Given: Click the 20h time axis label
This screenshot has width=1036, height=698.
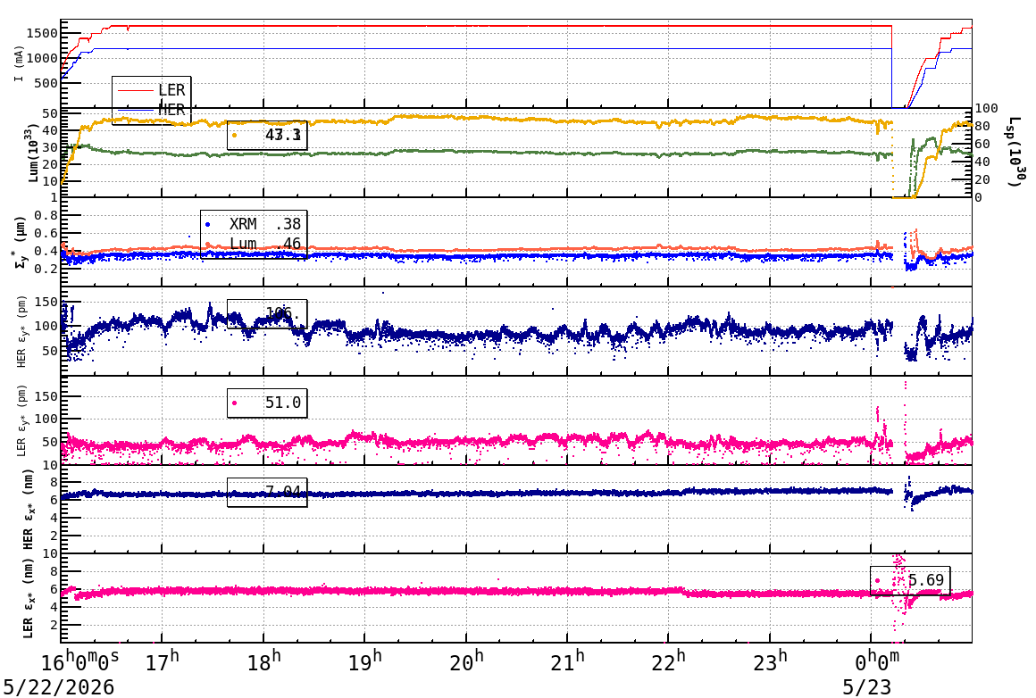Looking at the screenshot, I should [x=466, y=661].
